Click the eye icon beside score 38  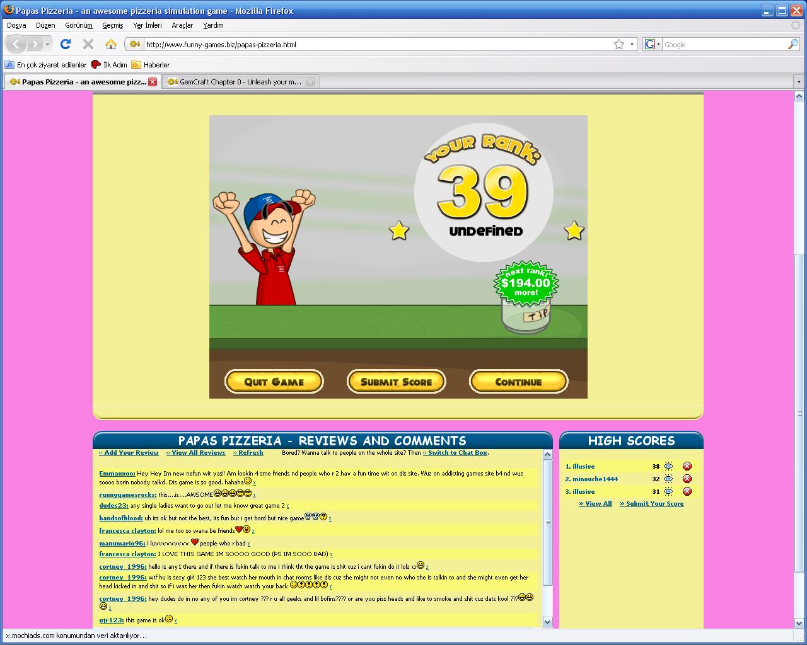[x=668, y=466]
